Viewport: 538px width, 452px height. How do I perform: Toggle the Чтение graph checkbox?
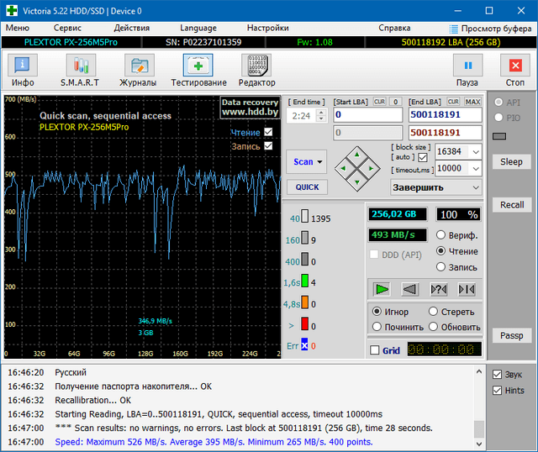point(268,133)
